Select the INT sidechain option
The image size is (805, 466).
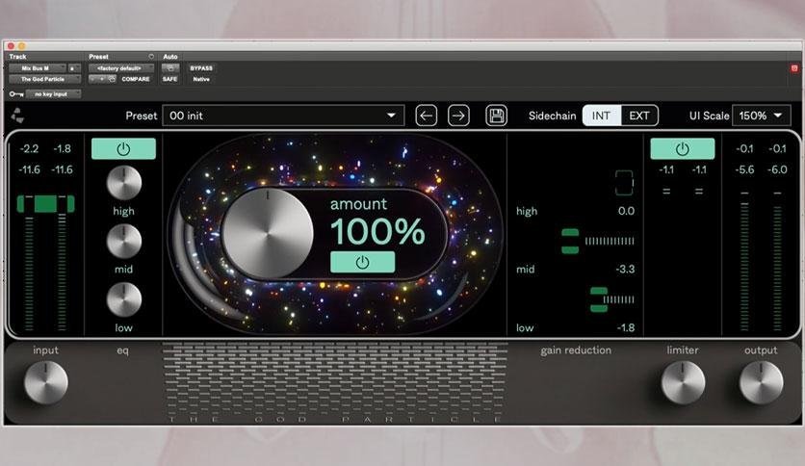pyautogui.click(x=601, y=116)
